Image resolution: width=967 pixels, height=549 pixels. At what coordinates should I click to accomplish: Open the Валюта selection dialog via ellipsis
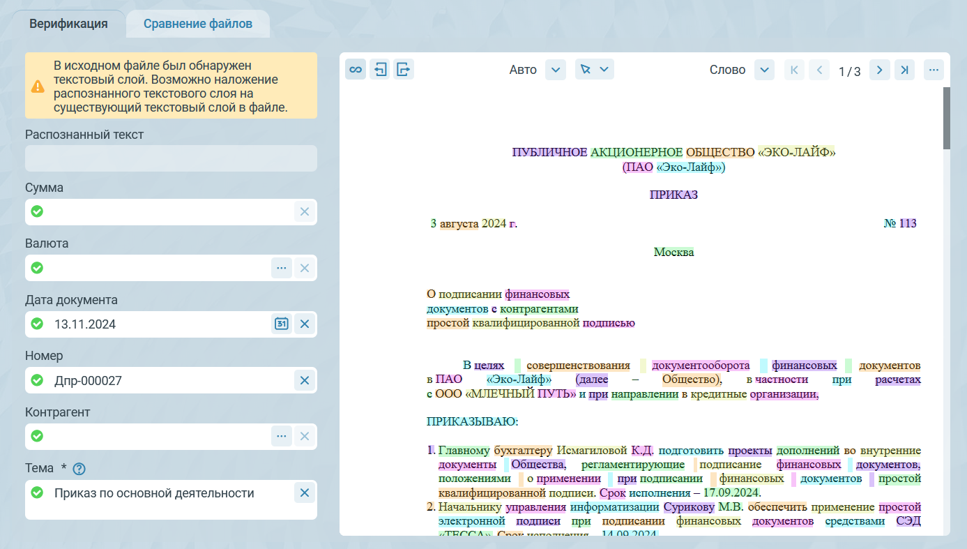pyautogui.click(x=281, y=268)
